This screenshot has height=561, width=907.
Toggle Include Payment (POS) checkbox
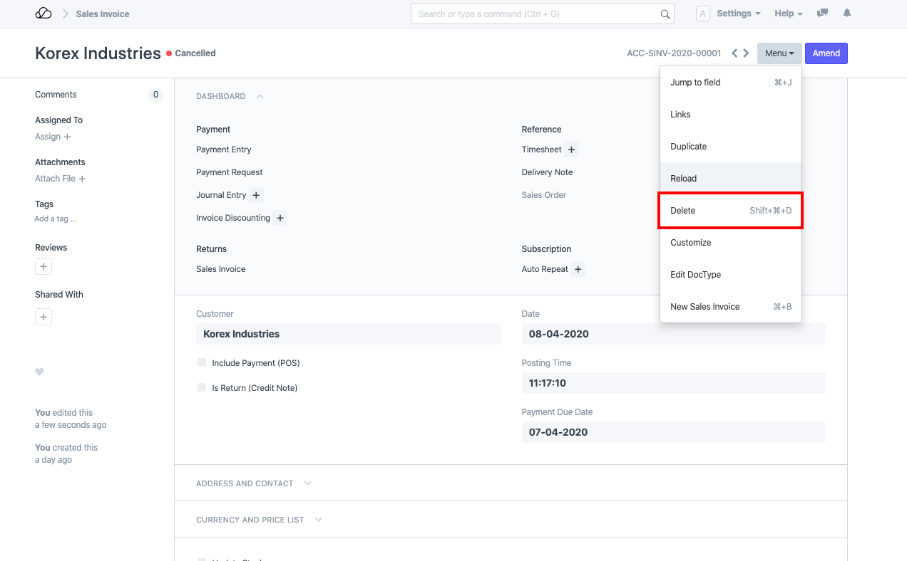(202, 362)
